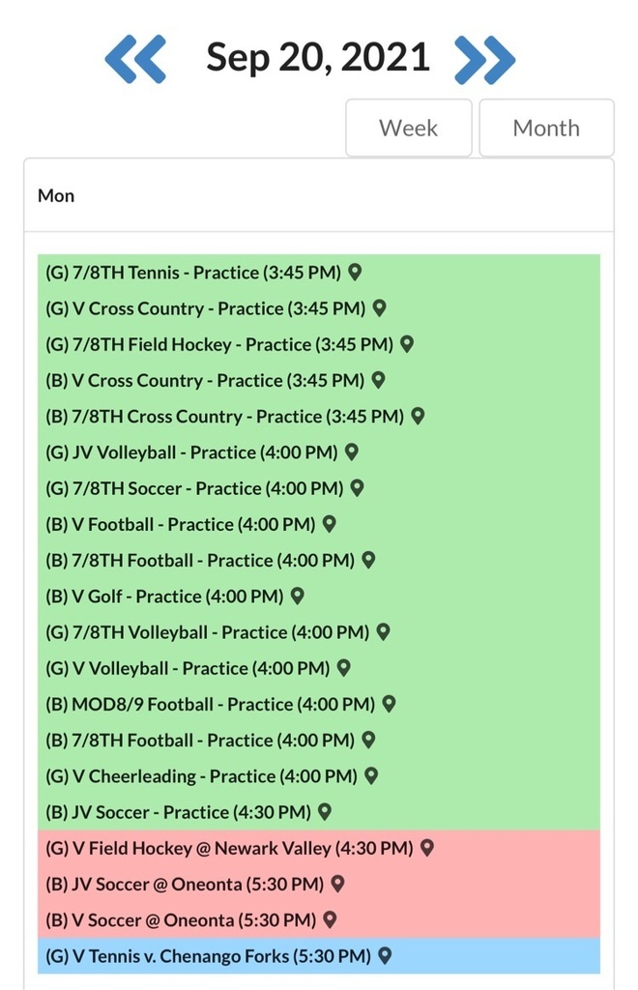Open (G) 7/8TH Field Hockey Practice entry

[x=219, y=344]
